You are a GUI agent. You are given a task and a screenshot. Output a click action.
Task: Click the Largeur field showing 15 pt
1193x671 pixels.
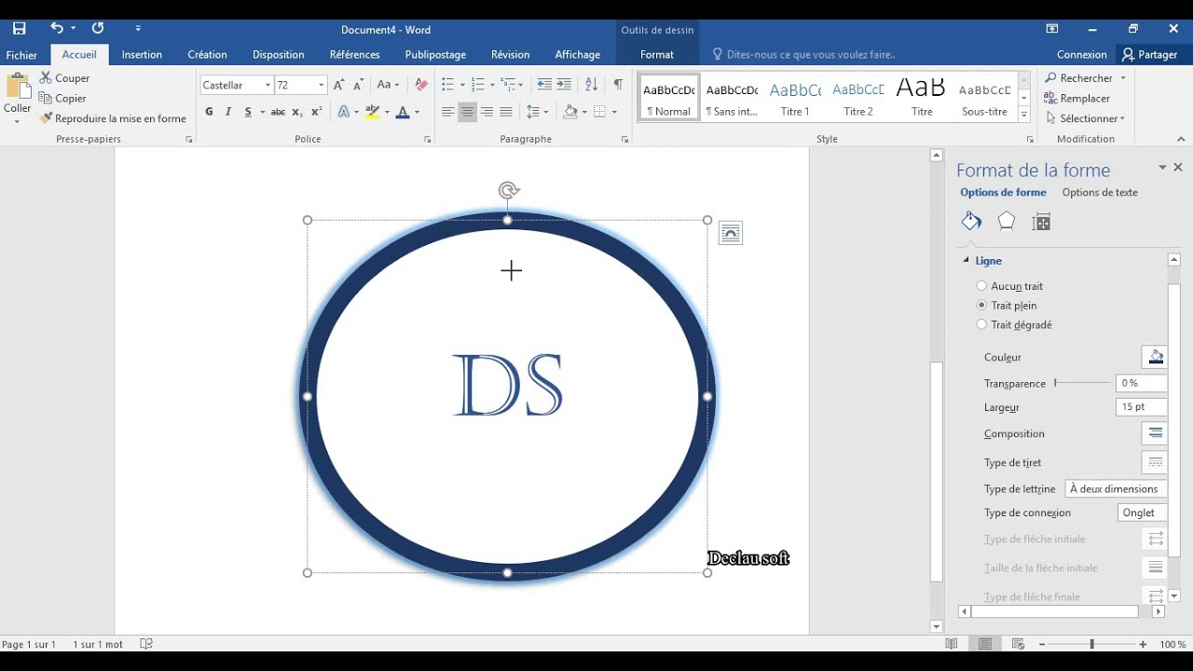click(x=1141, y=407)
